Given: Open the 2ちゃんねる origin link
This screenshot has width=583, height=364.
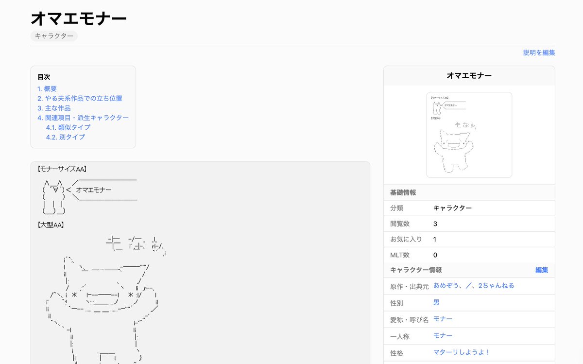Looking at the screenshot, I should coord(496,285).
